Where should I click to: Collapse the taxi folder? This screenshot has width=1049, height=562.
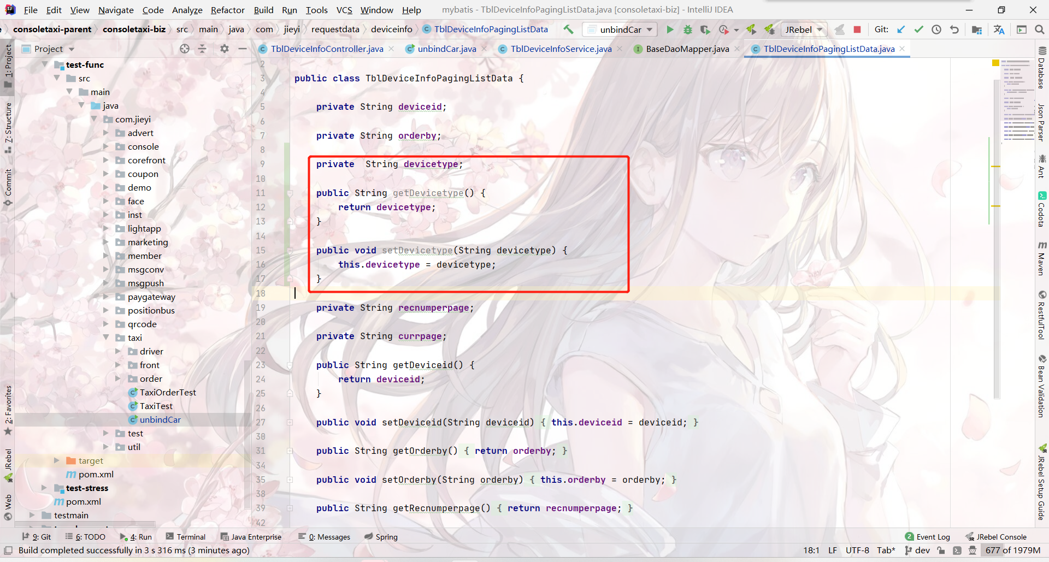point(106,338)
